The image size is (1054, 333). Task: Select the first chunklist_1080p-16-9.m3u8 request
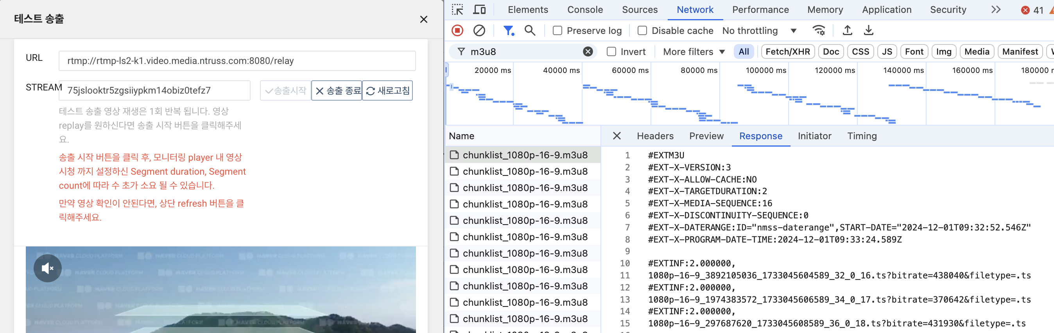click(x=522, y=155)
